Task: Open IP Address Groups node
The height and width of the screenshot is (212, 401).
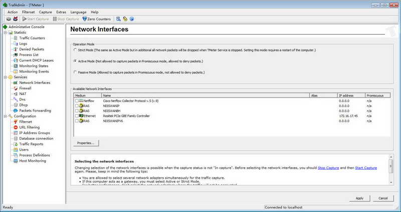Action: tap(35, 133)
